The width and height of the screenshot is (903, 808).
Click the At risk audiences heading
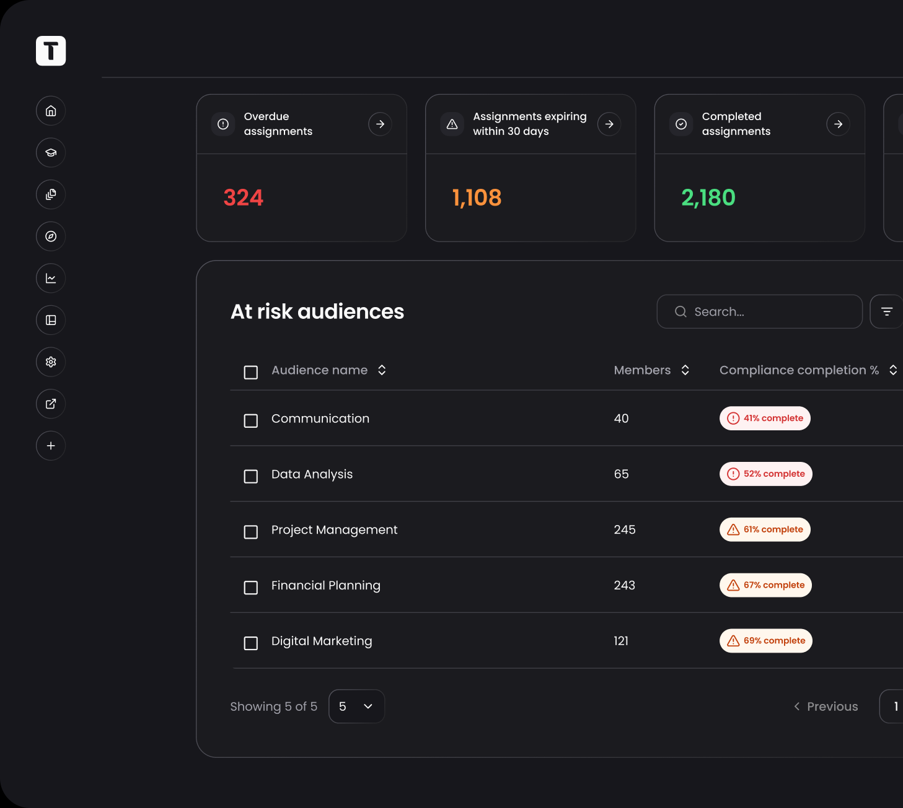[317, 311]
